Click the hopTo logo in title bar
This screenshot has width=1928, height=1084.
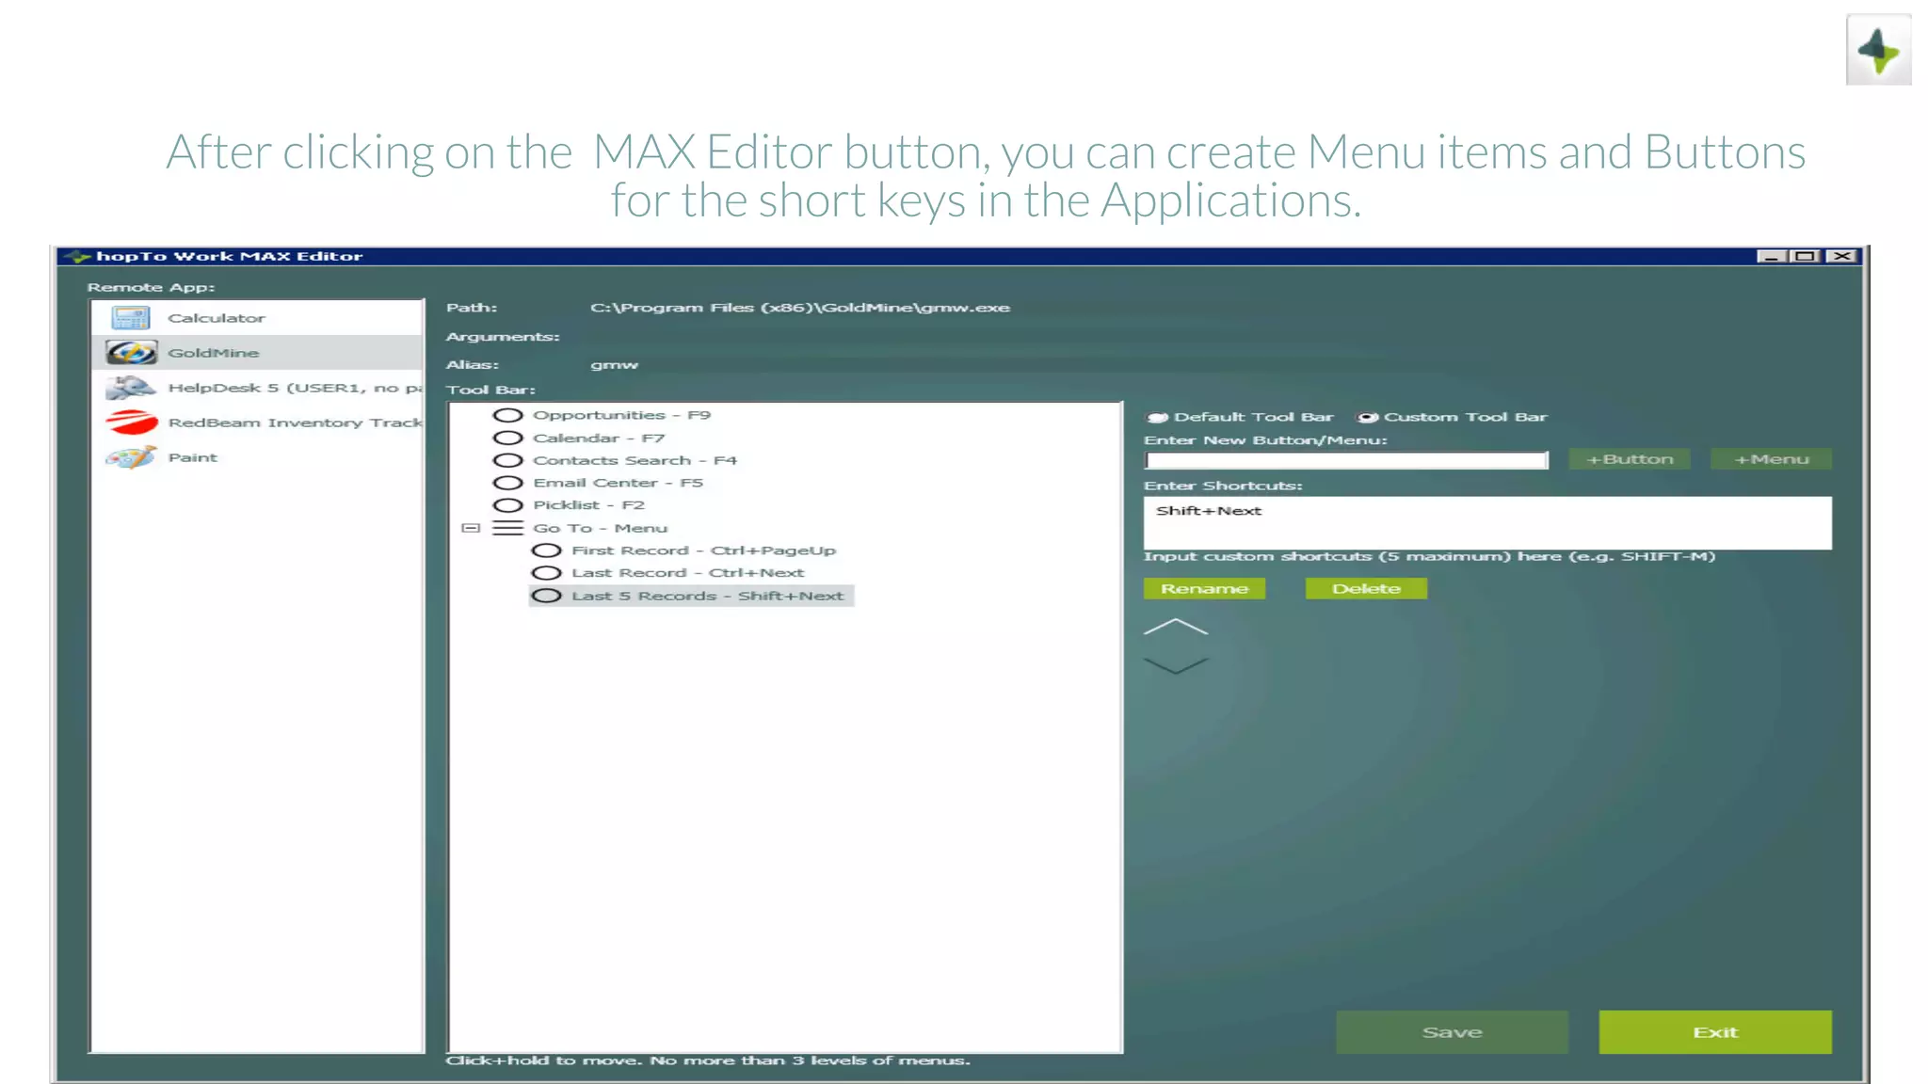point(76,256)
